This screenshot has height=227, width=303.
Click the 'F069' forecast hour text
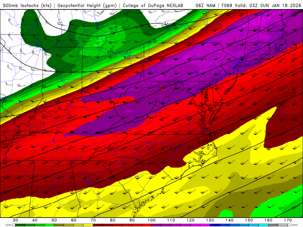pyautogui.click(x=226, y=5)
